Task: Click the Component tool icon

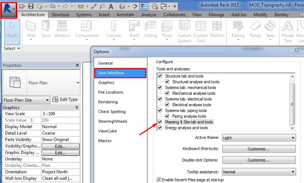Action: (86, 26)
